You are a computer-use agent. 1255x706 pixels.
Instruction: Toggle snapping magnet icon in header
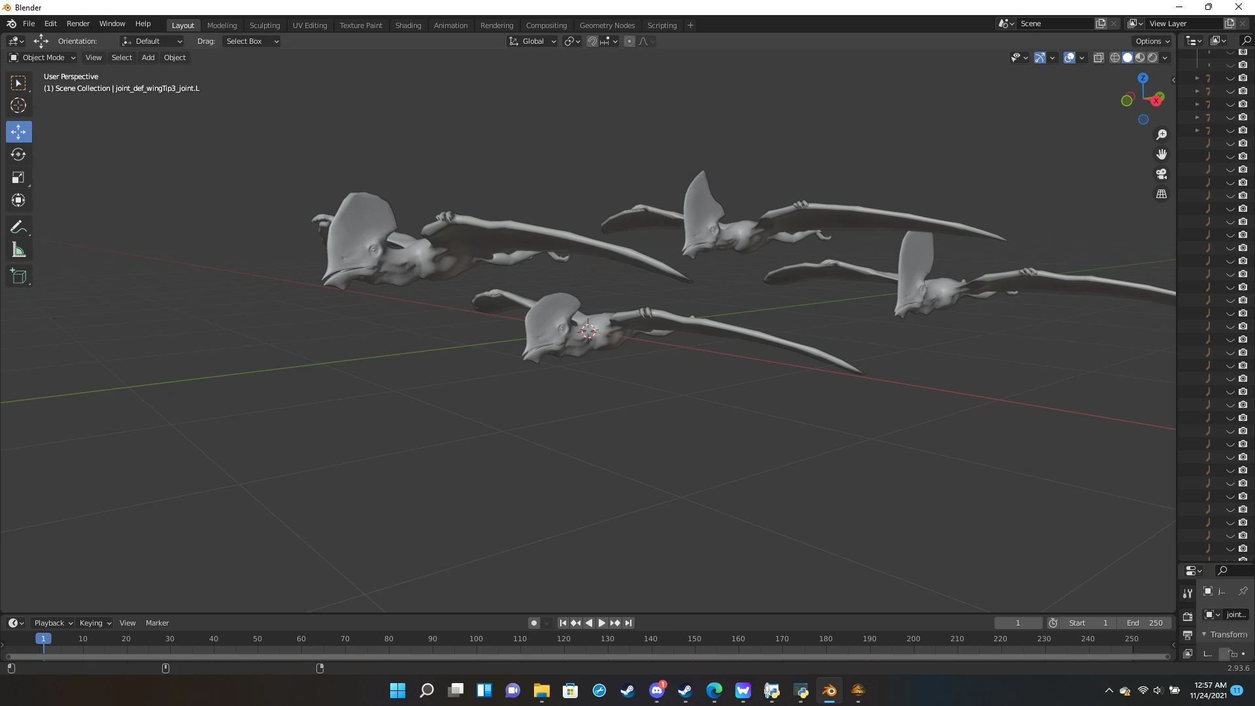592,41
